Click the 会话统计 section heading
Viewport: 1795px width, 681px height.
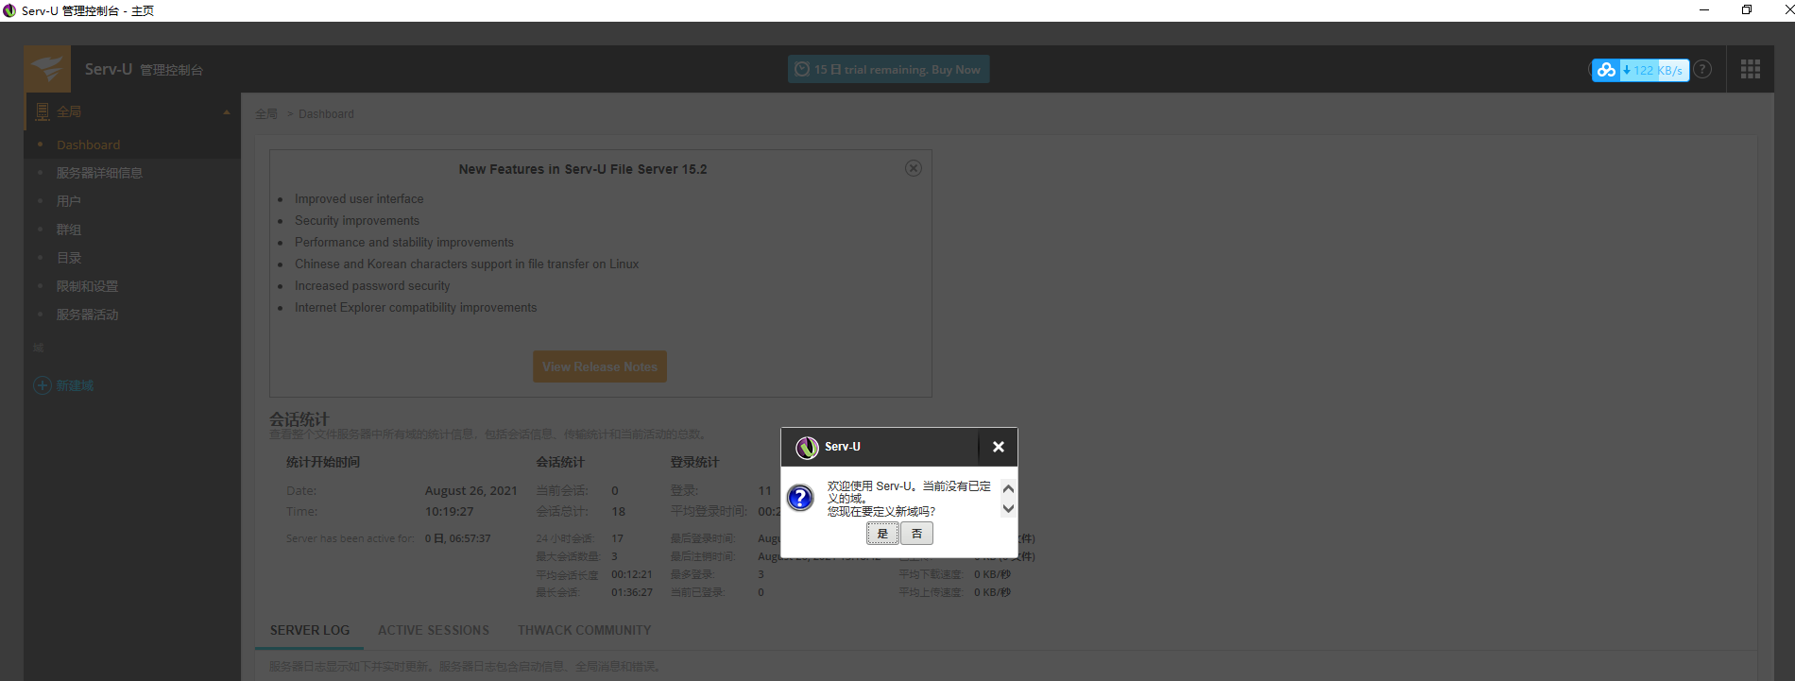[299, 419]
